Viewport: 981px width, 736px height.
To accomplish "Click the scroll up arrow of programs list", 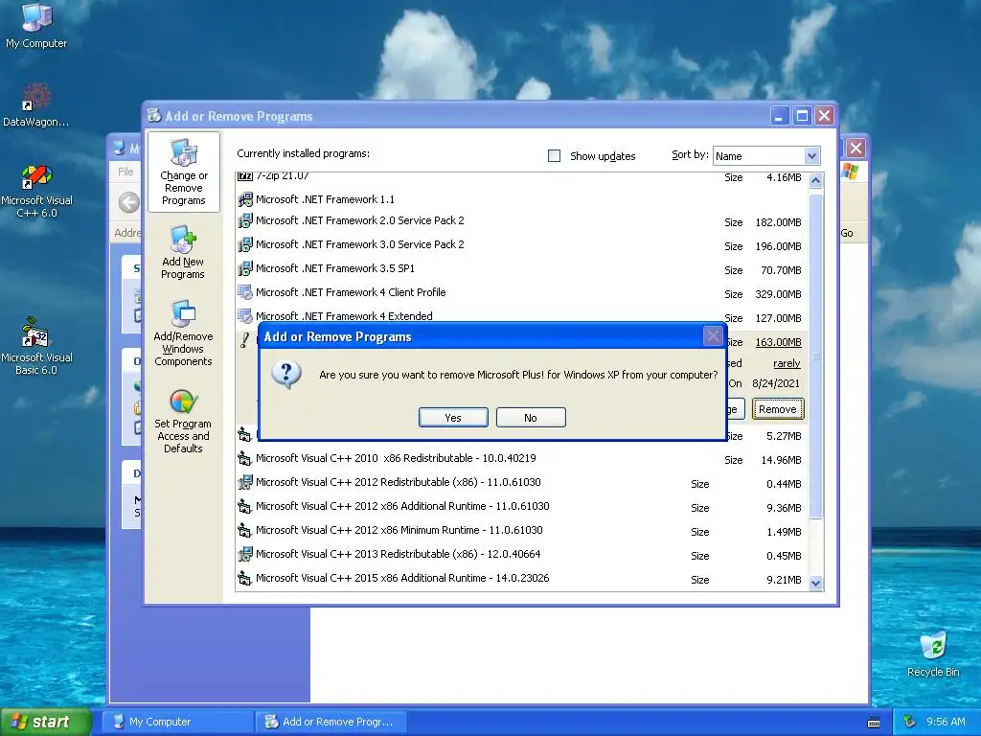I will (815, 181).
